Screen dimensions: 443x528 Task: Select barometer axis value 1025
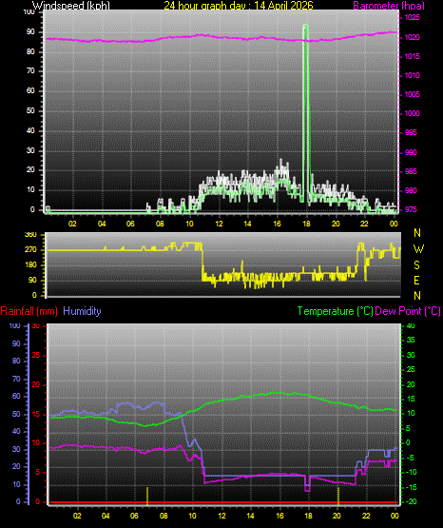[412, 17]
